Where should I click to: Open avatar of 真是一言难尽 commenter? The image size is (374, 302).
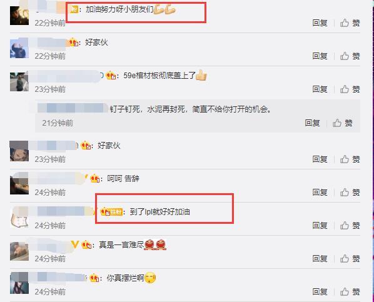pyautogui.click(x=19, y=251)
